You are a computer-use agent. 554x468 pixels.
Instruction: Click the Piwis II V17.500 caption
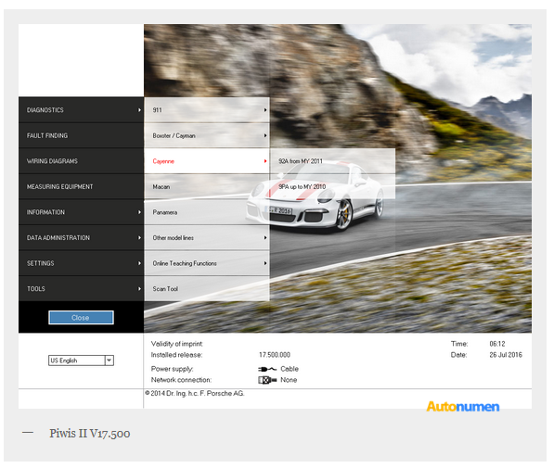click(90, 434)
